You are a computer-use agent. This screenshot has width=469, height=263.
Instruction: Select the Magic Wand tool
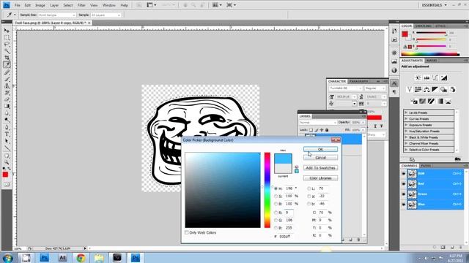[7, 51]
